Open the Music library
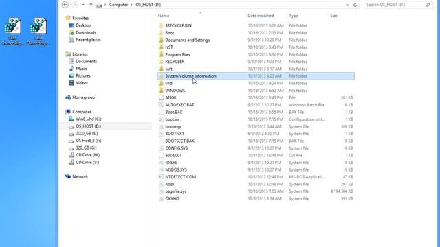 coord(81,69)
